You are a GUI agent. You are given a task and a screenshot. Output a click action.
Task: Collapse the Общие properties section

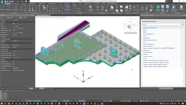(x=33, y=22)
